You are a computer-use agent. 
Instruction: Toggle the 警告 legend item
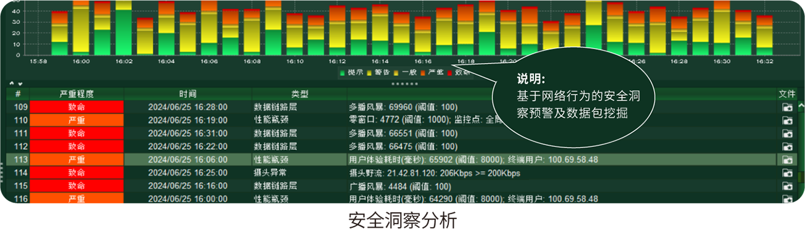[x=378, y=73]
